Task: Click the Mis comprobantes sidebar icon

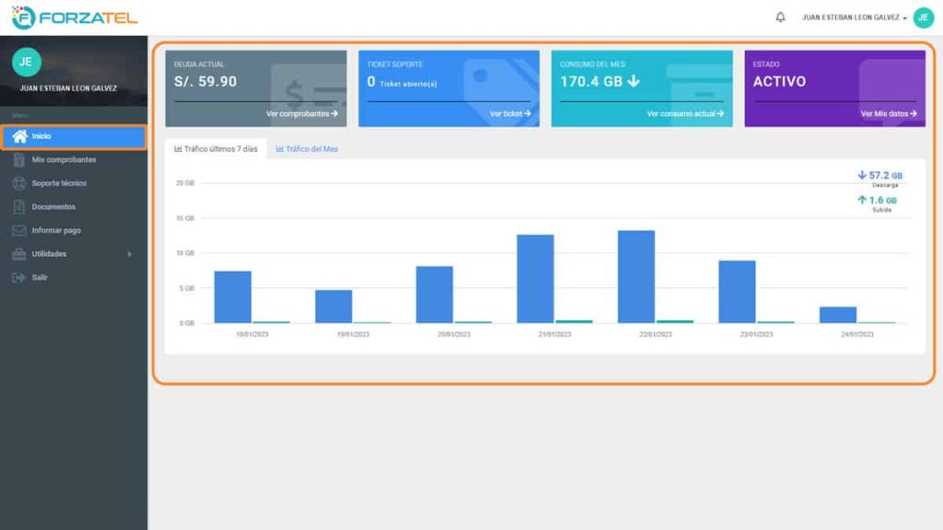Action: (x=18, y=160)
